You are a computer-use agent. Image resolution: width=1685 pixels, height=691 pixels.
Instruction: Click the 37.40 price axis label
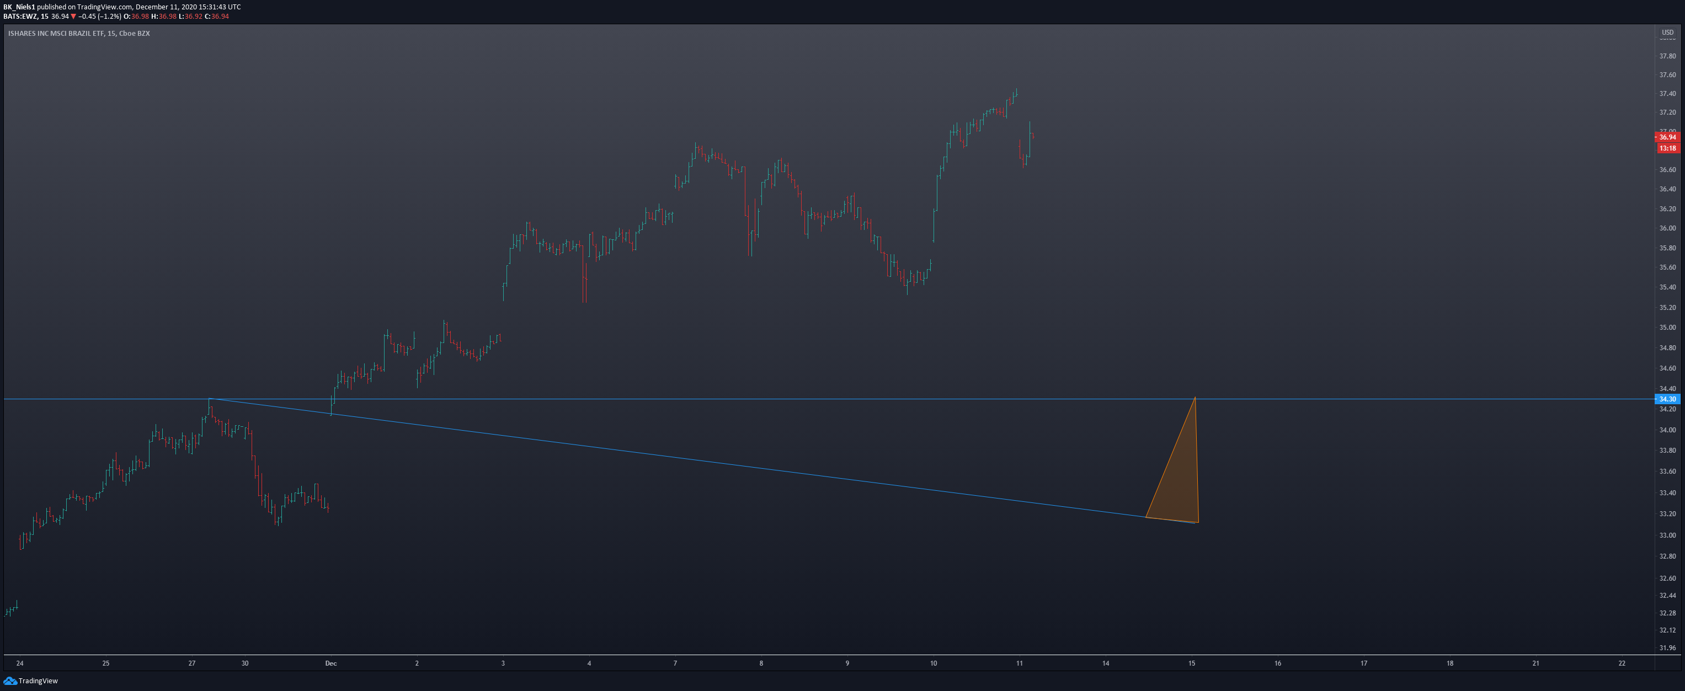1667,94
